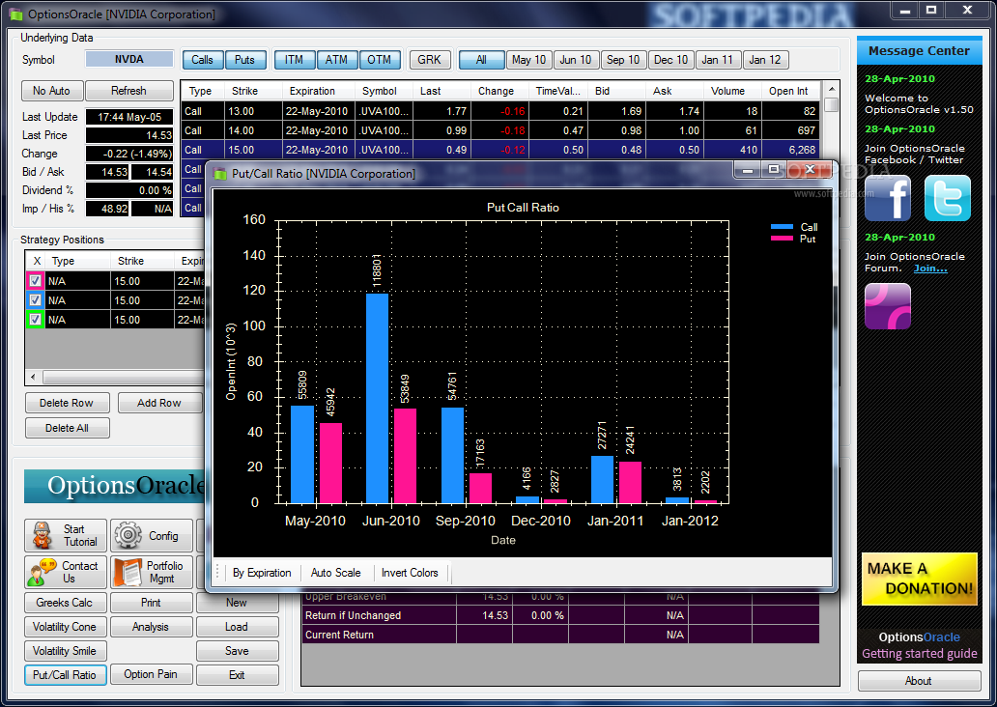Follow the Join... forum link

coord(930,269)
